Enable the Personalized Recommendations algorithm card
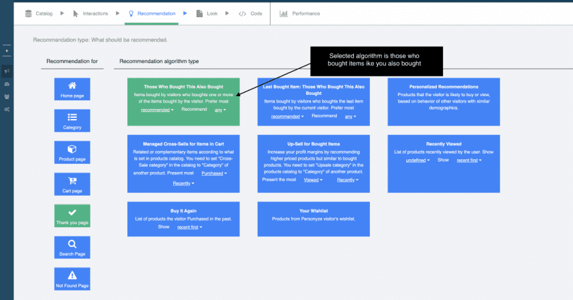Screen dimensions: 573x300 [444, 87]
